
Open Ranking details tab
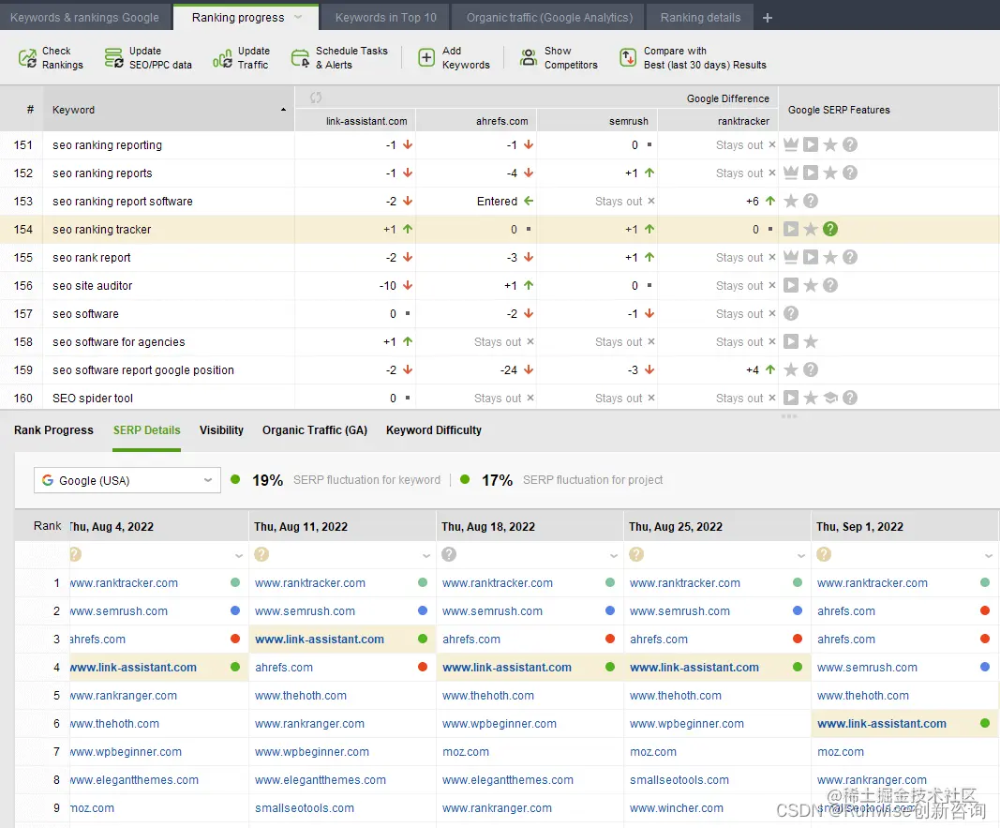700,18
